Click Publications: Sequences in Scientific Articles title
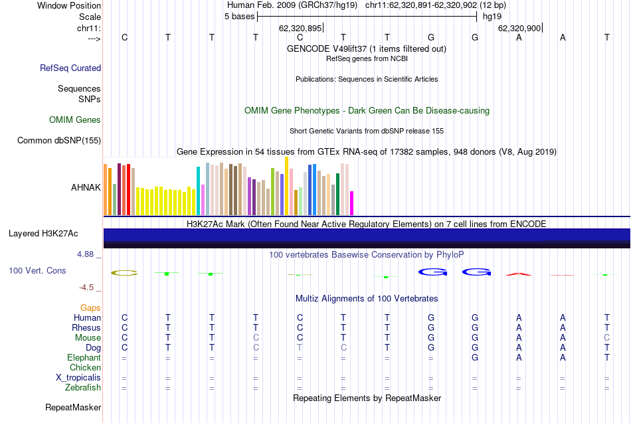 click(367, 79)
